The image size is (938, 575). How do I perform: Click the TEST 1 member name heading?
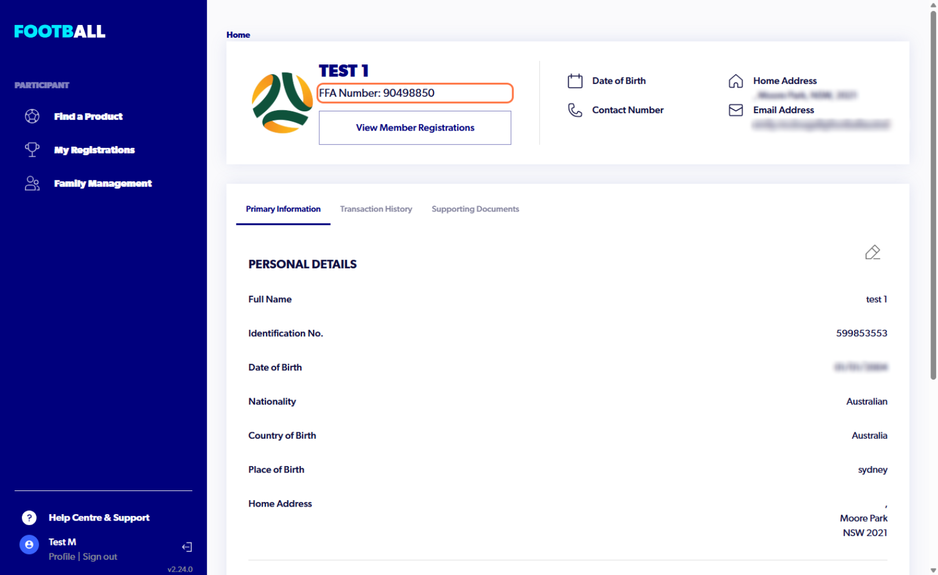[x=344, y=71]
